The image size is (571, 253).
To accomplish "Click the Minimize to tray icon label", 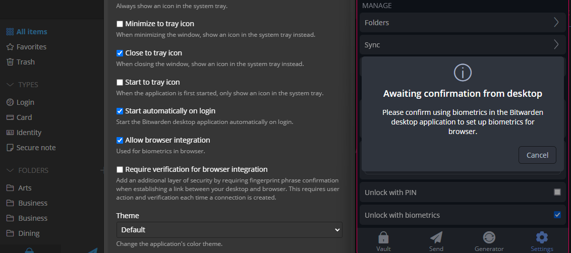I will pyautogui.click(x=159, y=24).
